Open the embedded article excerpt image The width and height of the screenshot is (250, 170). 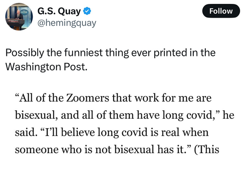125,124
